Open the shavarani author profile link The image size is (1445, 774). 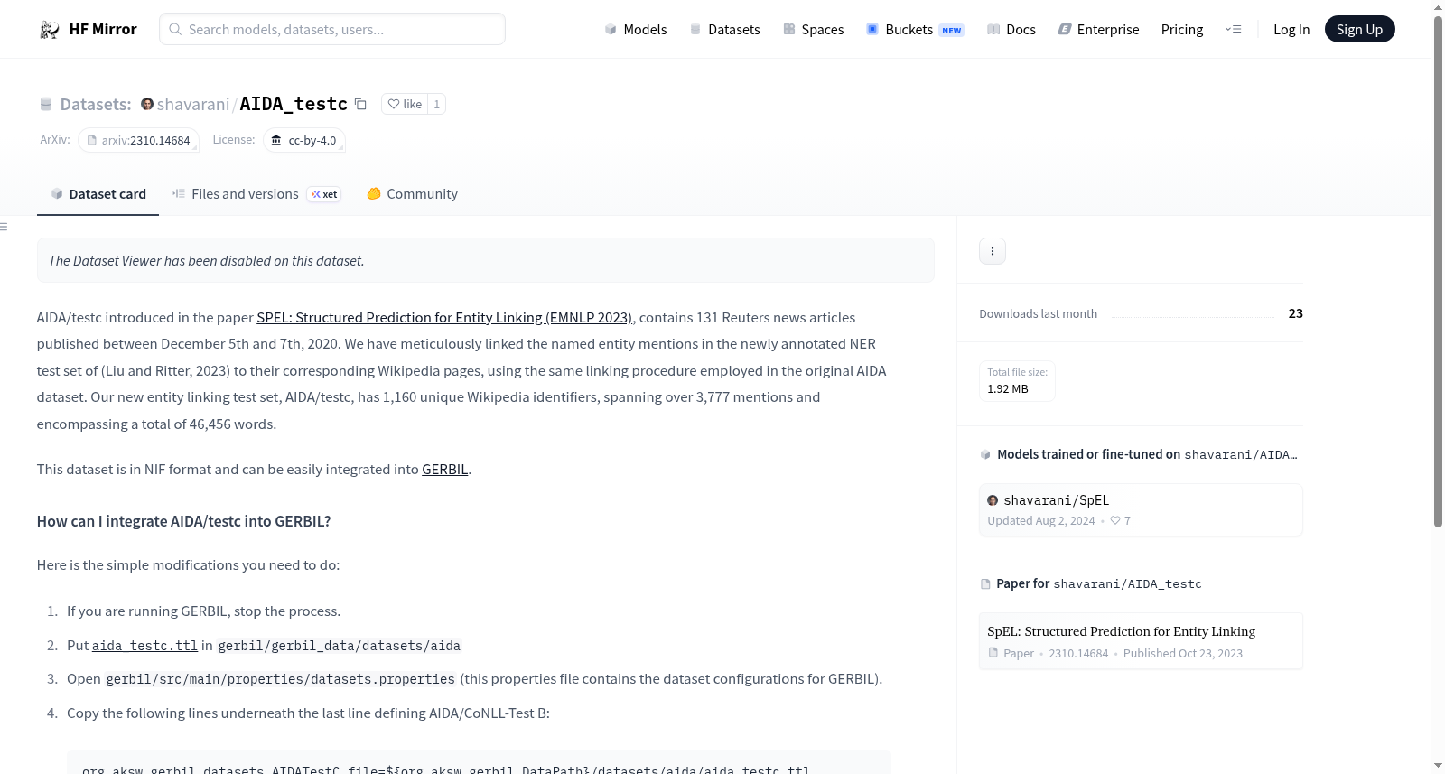(x=193, y=104)
